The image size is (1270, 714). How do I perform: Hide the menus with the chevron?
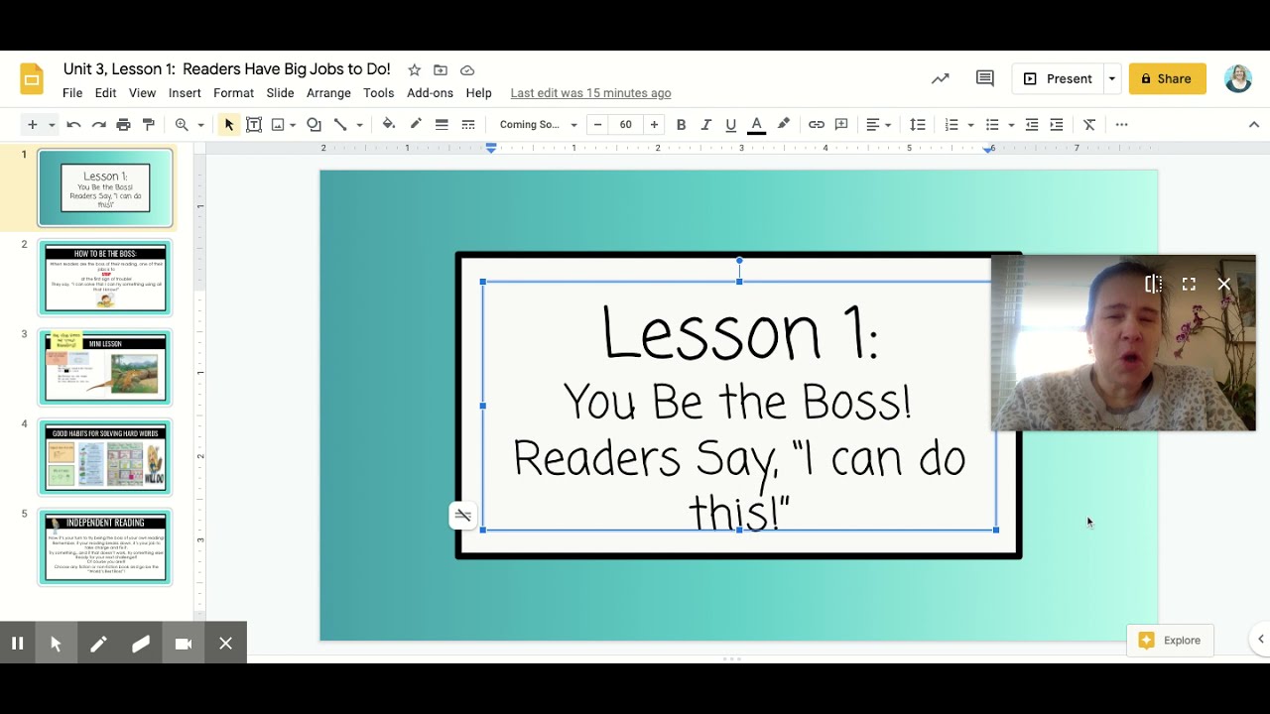[x=1253, y=125]
